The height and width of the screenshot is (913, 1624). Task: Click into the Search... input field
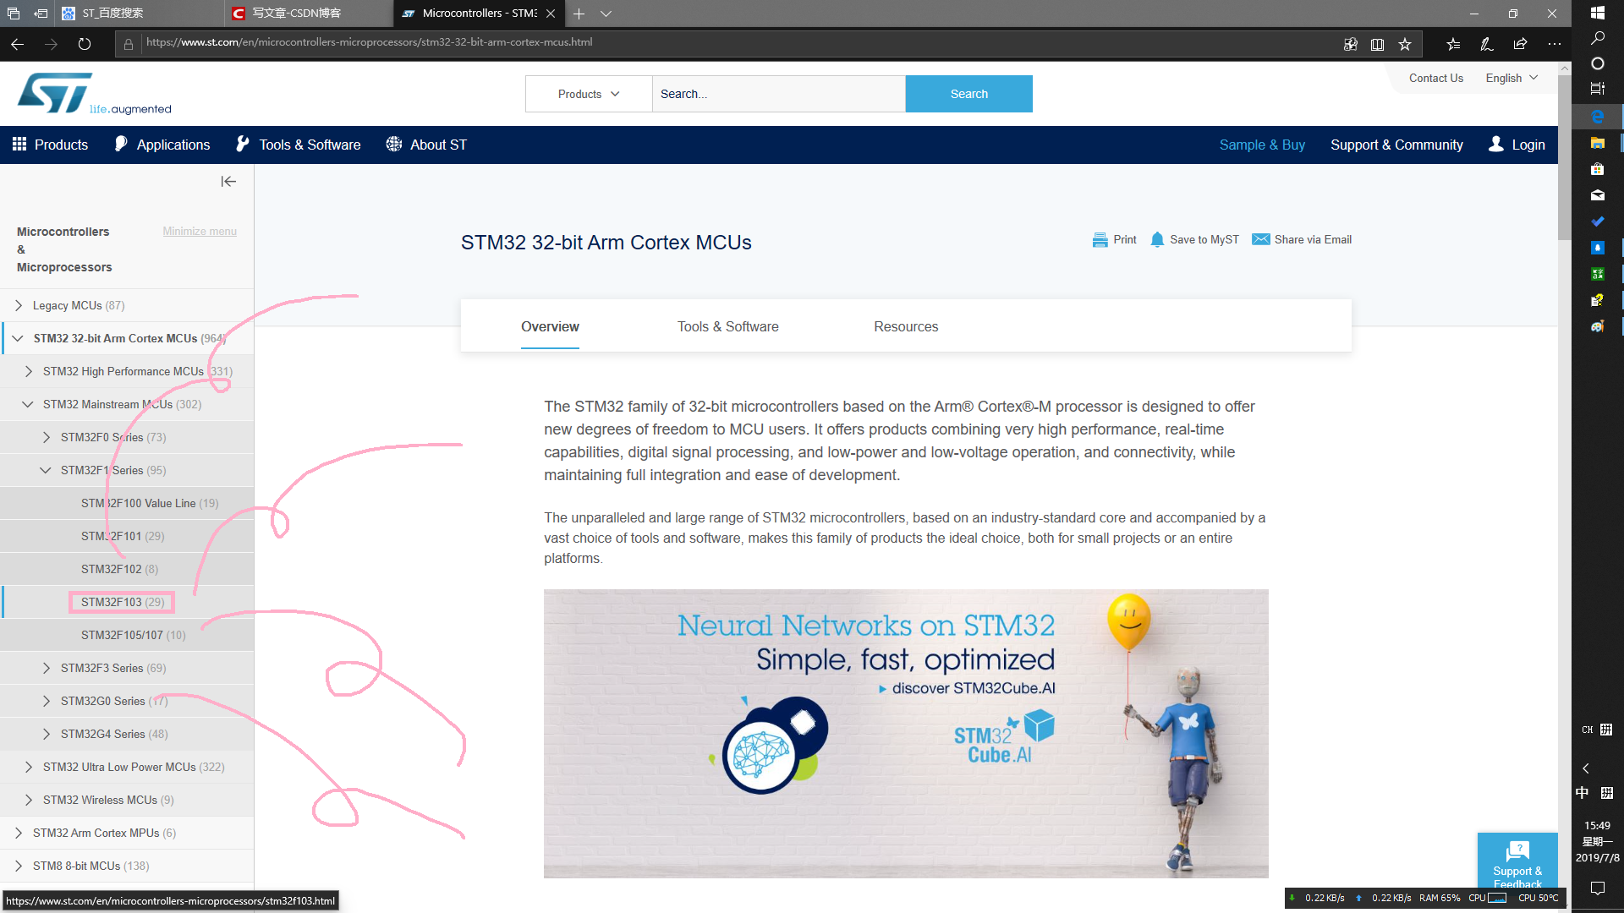[x=778, y=94]
